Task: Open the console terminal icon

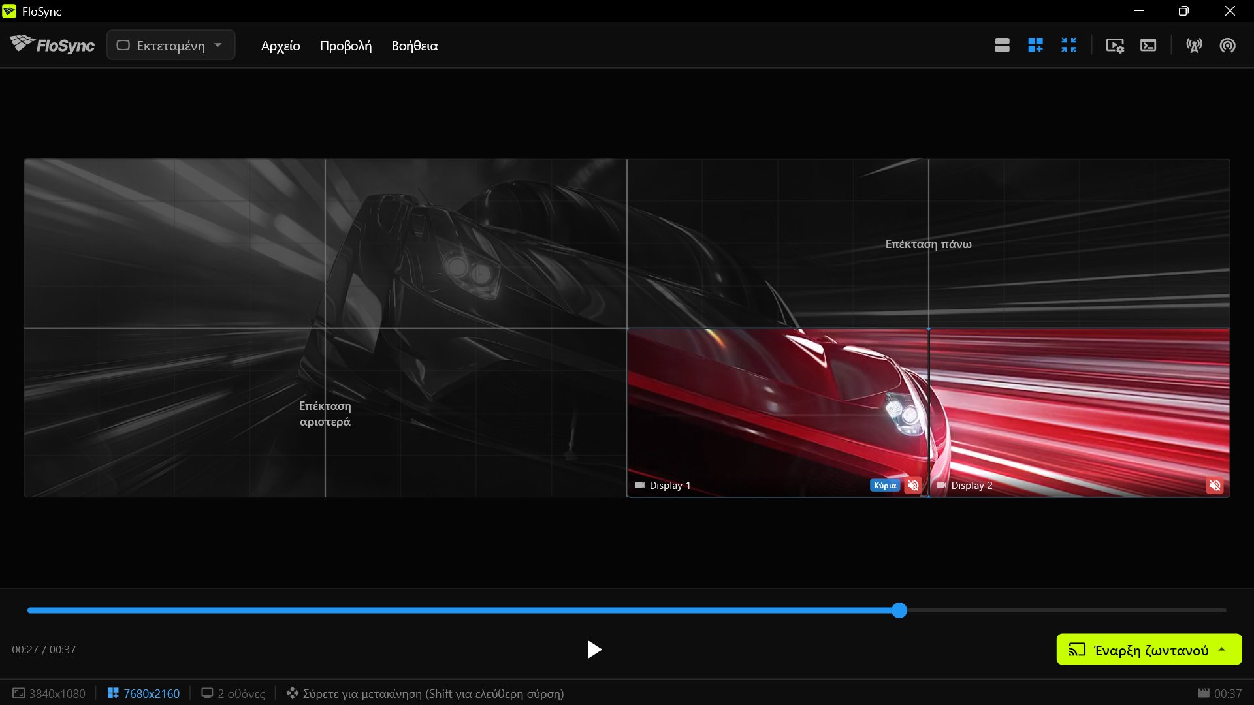Action: pos(1148,45)
